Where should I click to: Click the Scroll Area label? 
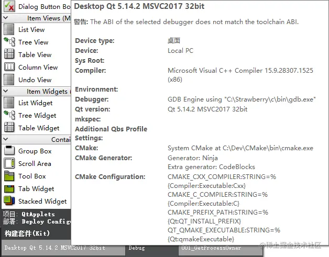(35, 163)
